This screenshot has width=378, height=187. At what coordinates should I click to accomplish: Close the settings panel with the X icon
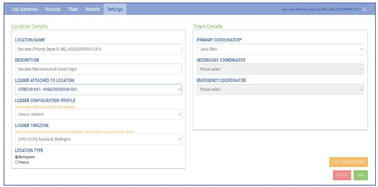tap(365, 9)
